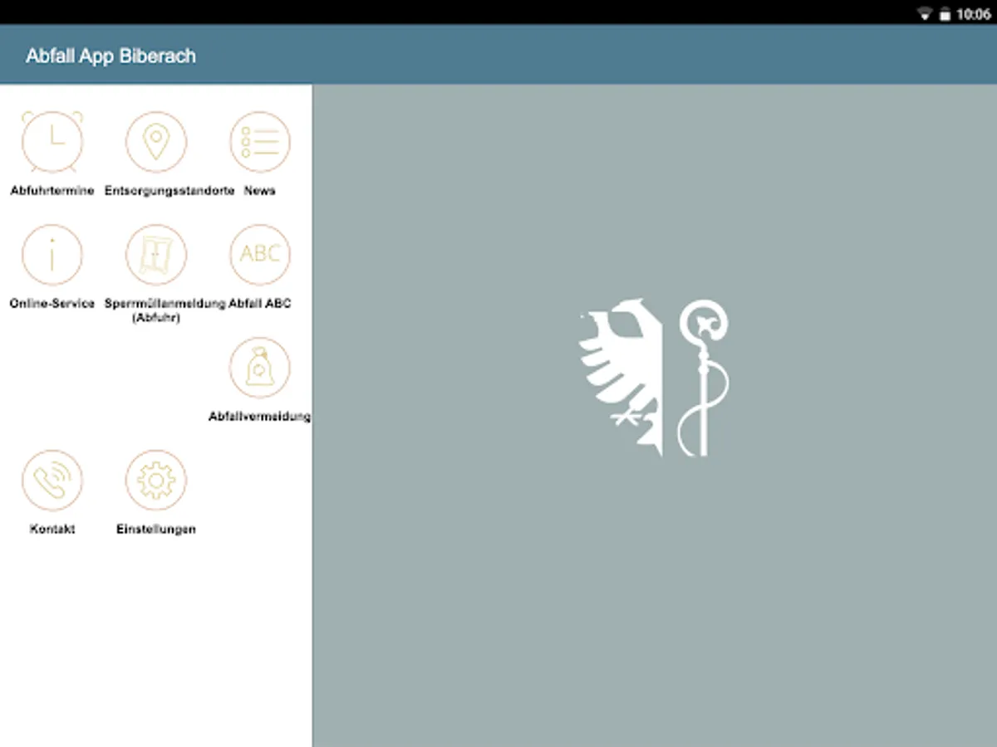Open the Abfallvermeidung bag icon
Image resolution: width=997 pixels, height=747 pixels.
pyautogui.click(x=259, y=366)
